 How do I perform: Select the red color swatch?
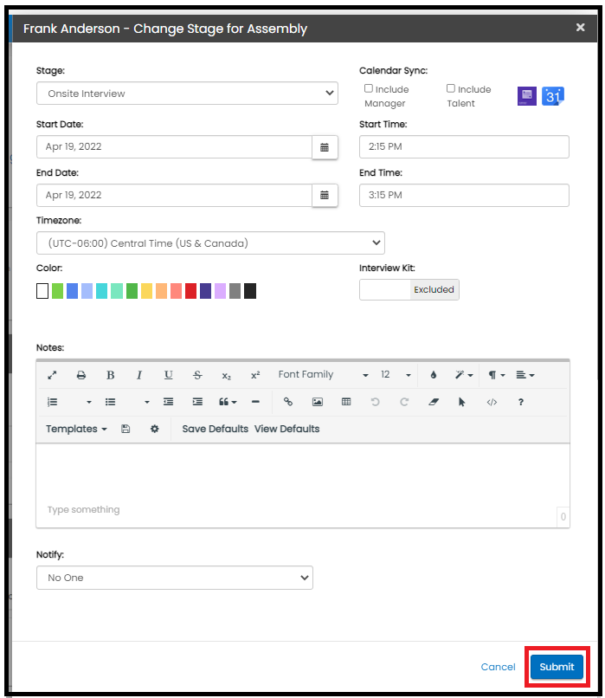point(190,291)
